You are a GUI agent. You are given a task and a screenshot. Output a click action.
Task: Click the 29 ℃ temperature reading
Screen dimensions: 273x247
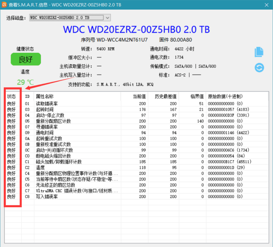pyautogui.click(x=25, y=82)
